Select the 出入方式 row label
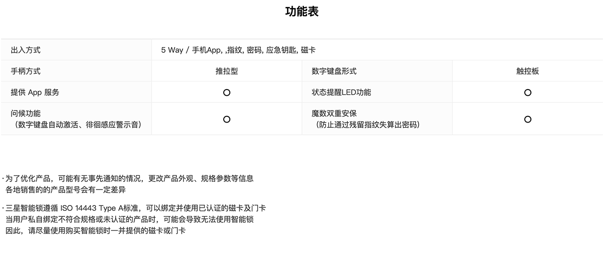The height and width of the screenshot is (264, 604). tap(25, 50)
